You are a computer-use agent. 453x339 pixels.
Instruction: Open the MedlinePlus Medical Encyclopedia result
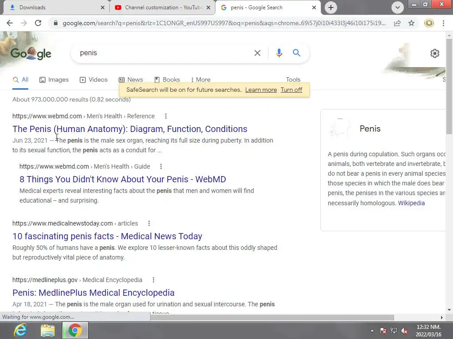tap(93, 293)
